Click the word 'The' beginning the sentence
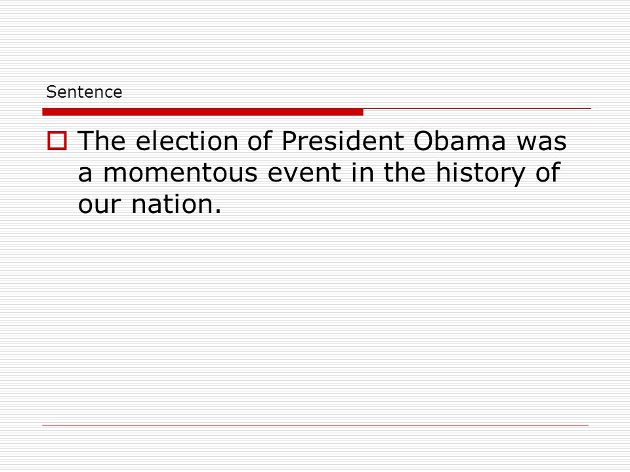This screenshot has width=630, height=472. pyautogui.click(x=102, y=141)
